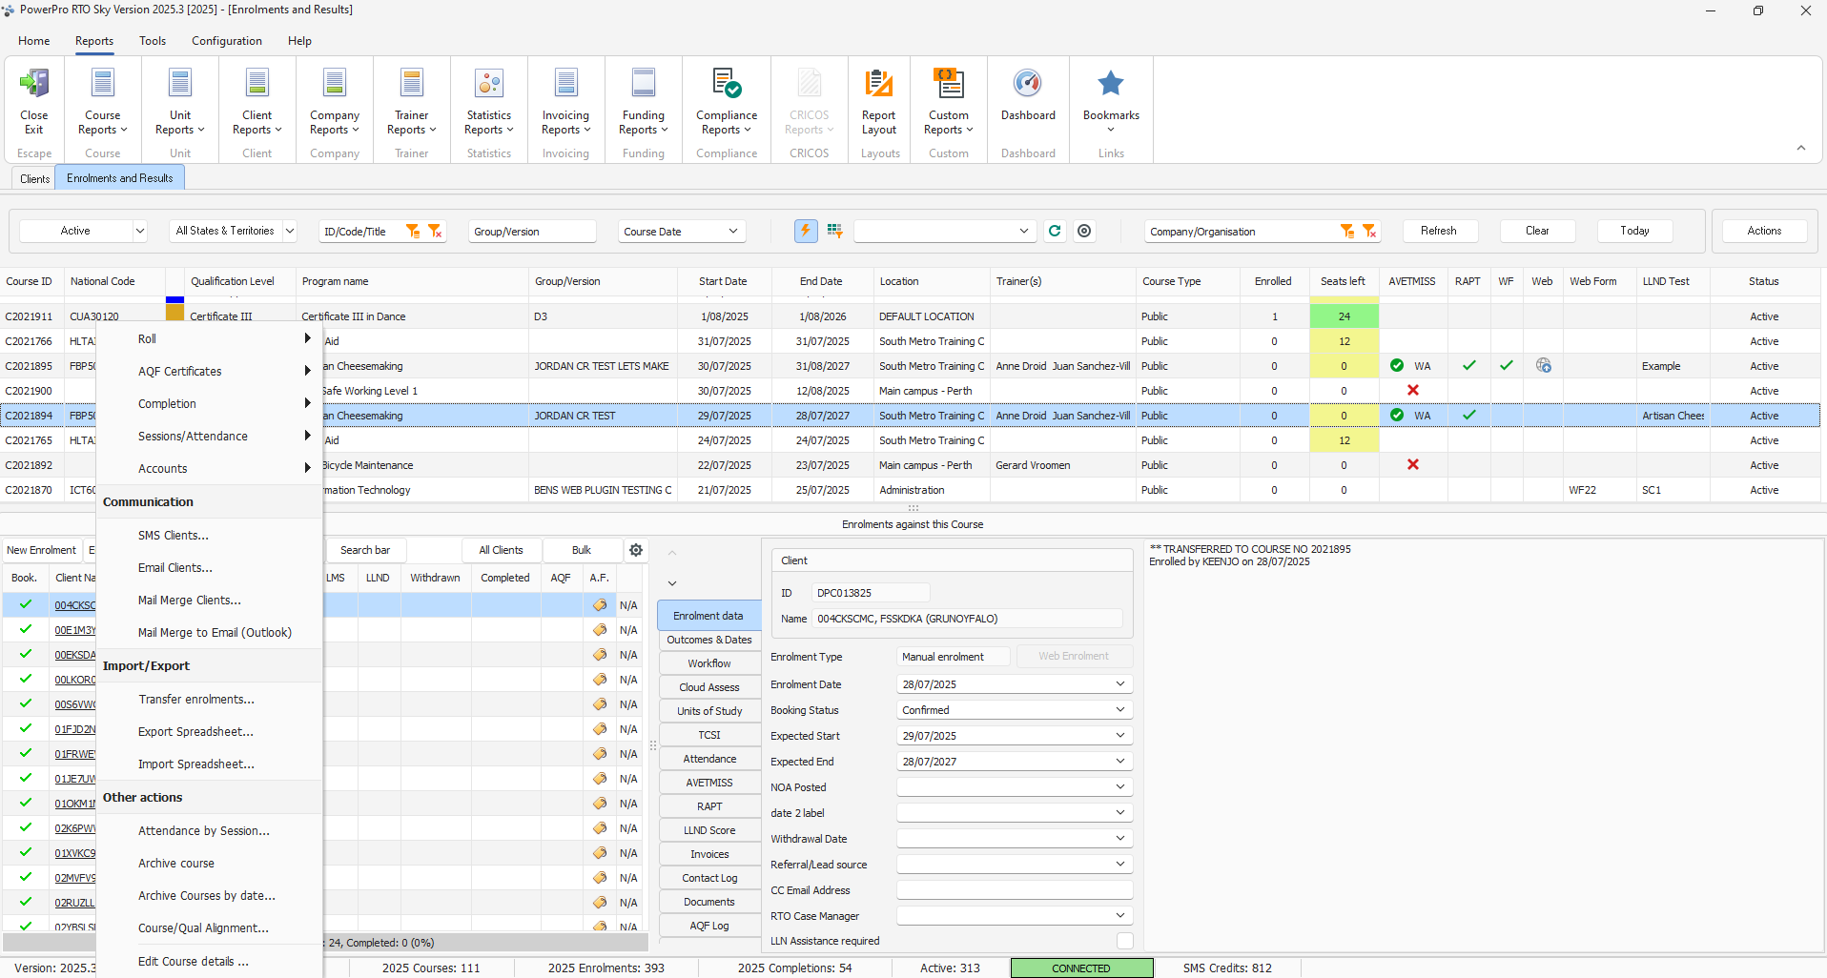The height and width of the screenshot is (978, 1827).
Task: Click clear-filter icon in Company/Organisation field
Action: pos(1369,231)
